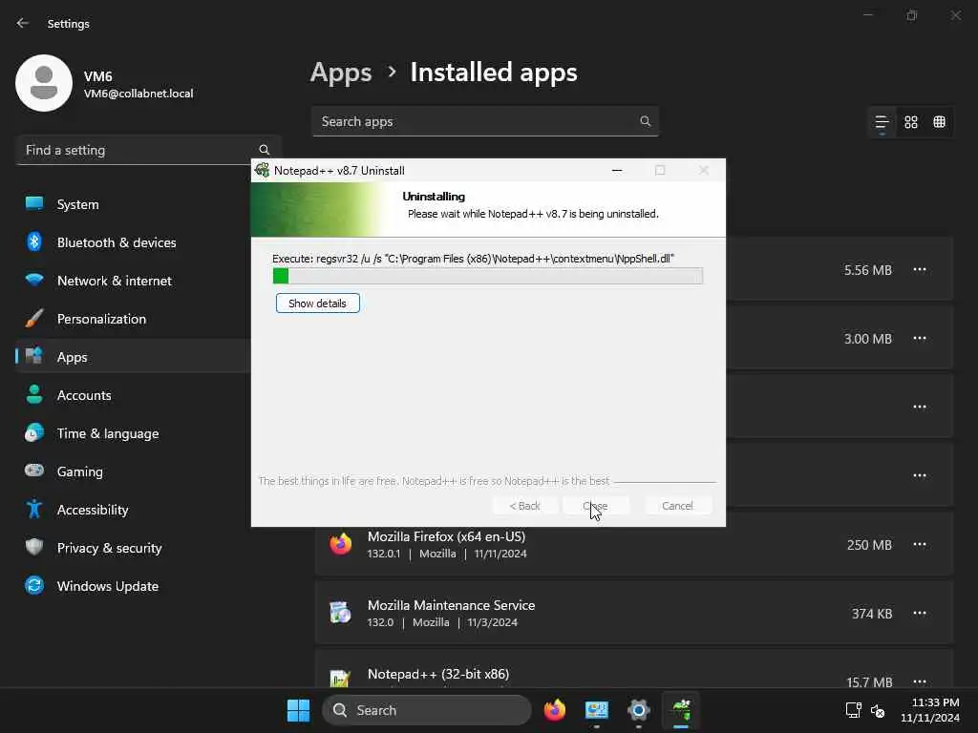978x733 pixels.
Task: Select Mozilla Firefox (x64 en-US) entry
Action: (x=634, y=544)
